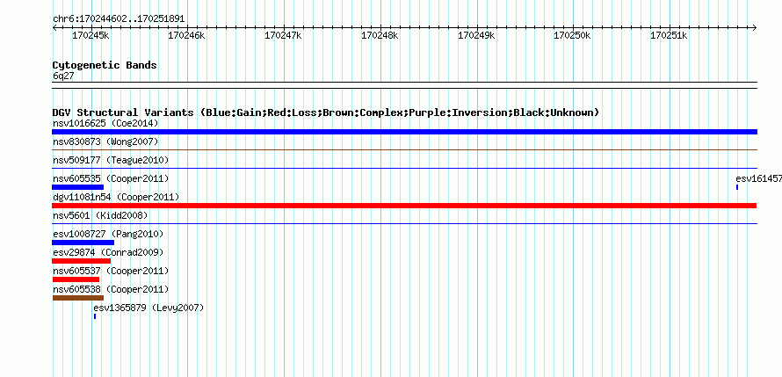The image size is (782, 377).
Task: Click the red esv29874 loss bar
Action: [82, 261]
